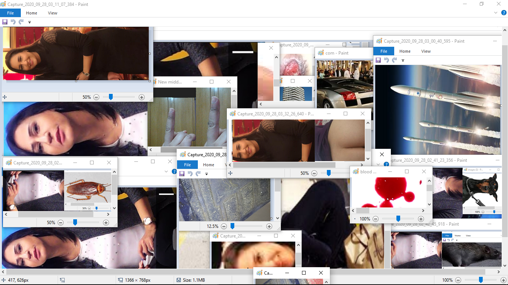The image size is (508, 285).
Task: Zoom in using the blood window plus button
Action: pos(421,219)
